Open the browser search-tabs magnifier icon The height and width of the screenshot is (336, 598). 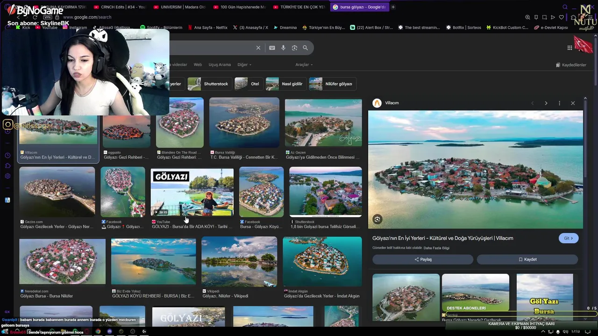pos(565,7)
